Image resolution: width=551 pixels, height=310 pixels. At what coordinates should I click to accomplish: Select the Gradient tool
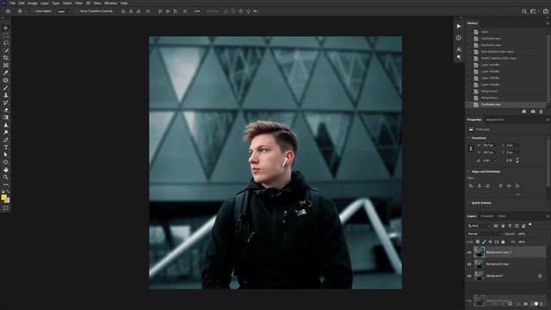(x=6, y=117)
